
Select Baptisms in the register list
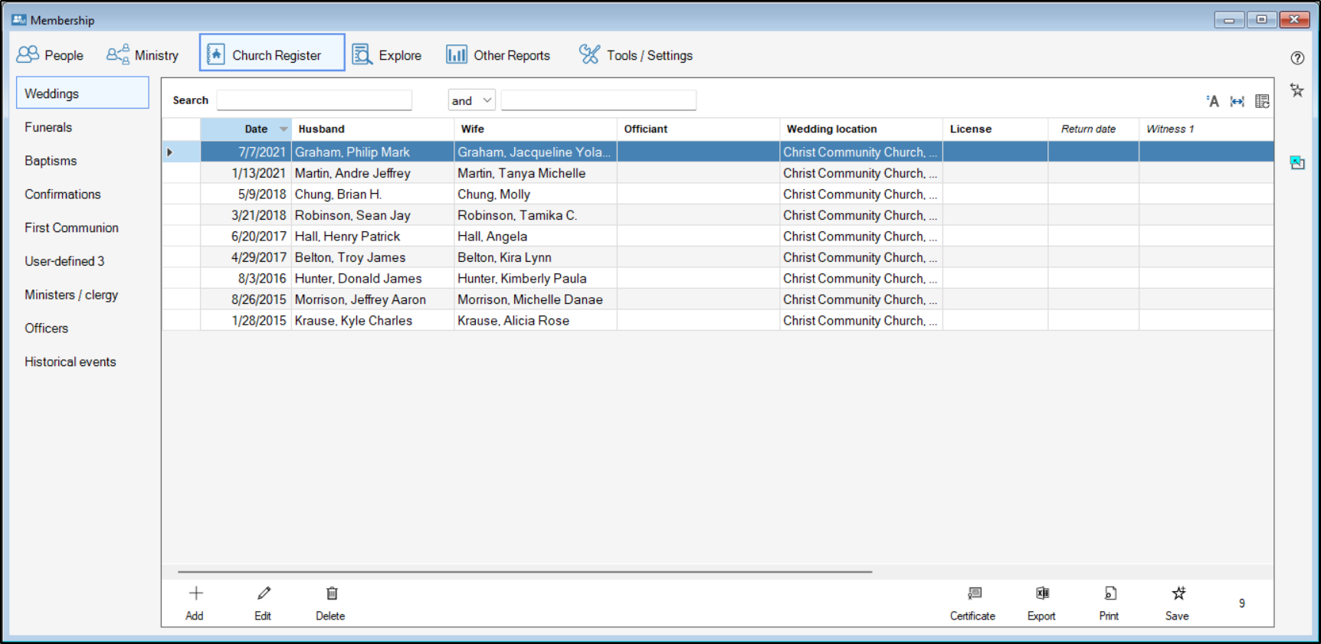[51, 161]
